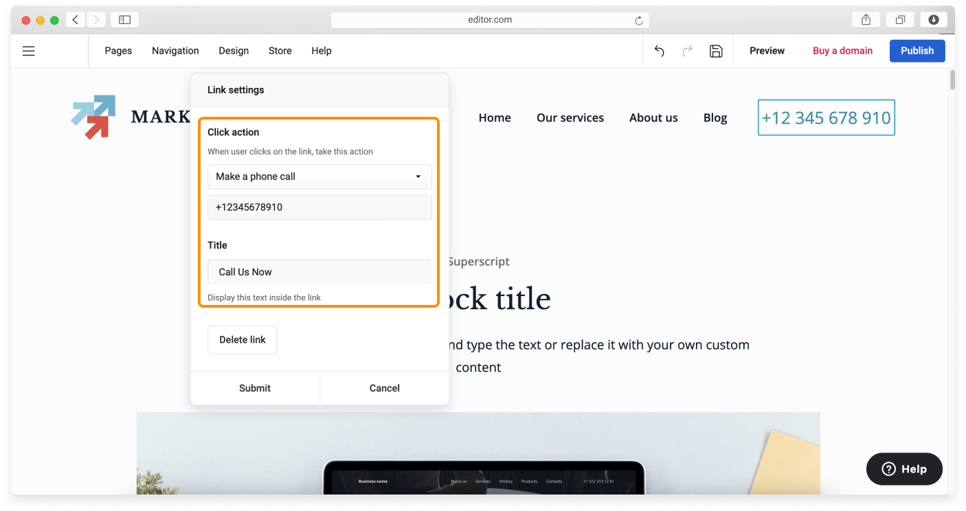The width and height of the screenshot is (966, 511).
Task: Toggle the Safari sidebar icon
Action: (x=124, y=20)
